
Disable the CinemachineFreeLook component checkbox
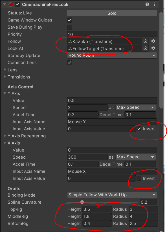tap(17, 4)
